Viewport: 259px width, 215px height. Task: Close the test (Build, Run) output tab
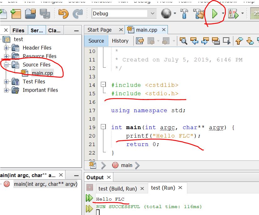(x=142, y=189)
